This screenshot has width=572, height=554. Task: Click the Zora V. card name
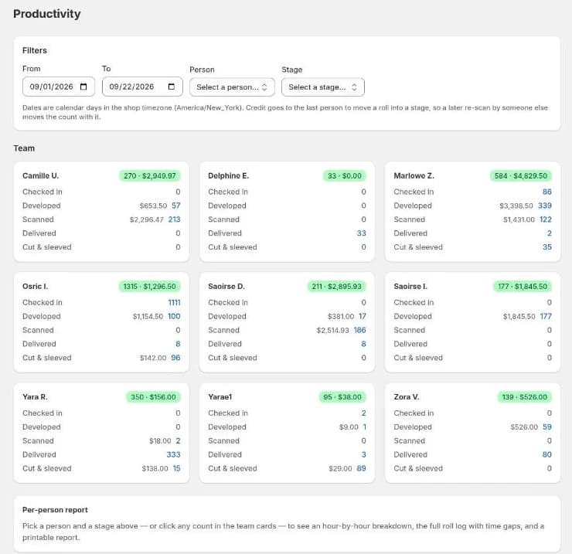[407, 397]
